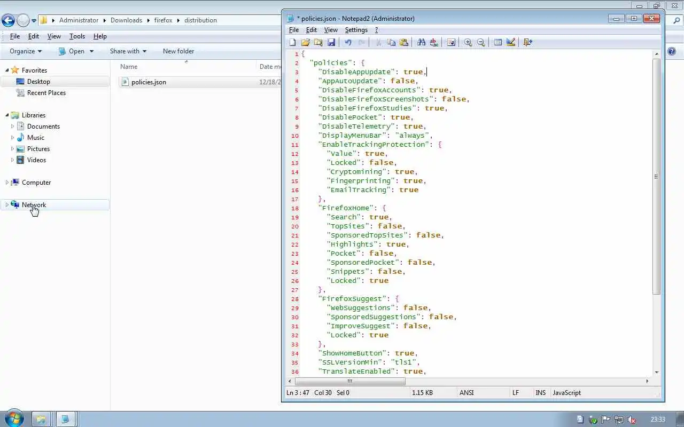The image size is (684, 427).
Task: Zoom out on the editor text
Action: coord(481,42)
